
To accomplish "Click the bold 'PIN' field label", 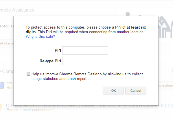I will 58,50.
